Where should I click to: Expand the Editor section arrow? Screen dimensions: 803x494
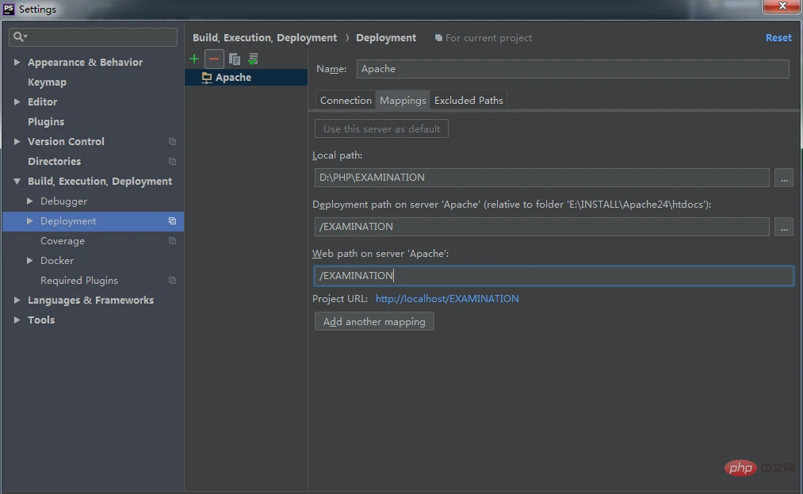pos(17,102)
